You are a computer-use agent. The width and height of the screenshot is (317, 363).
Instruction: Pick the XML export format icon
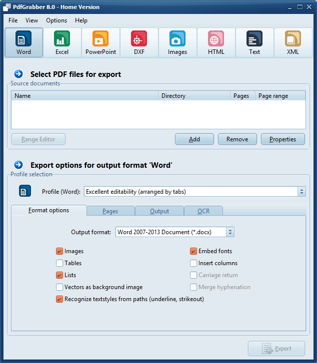pyautogui.click(x=293, y=42)
